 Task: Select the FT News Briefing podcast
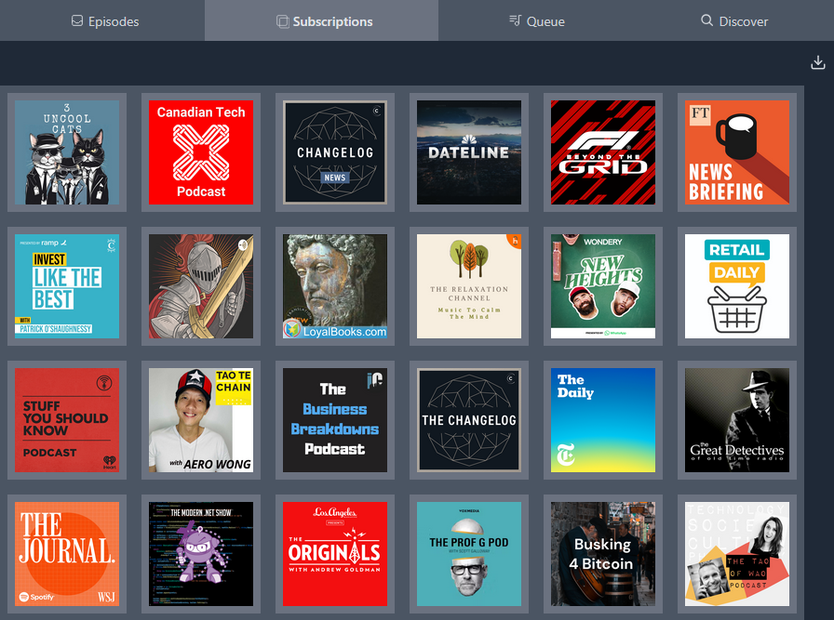[x=737, y=152]
